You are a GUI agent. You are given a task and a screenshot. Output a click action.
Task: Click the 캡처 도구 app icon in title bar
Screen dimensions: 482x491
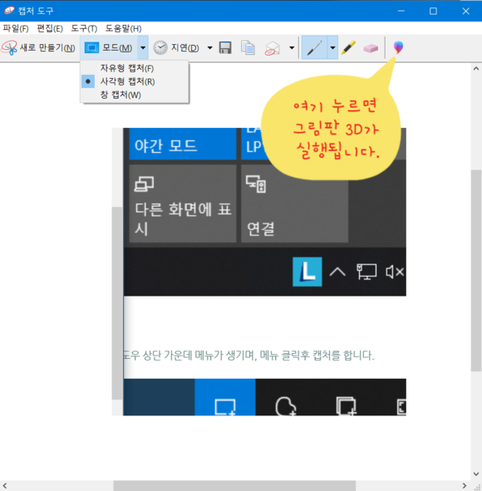tap(9, 11)
